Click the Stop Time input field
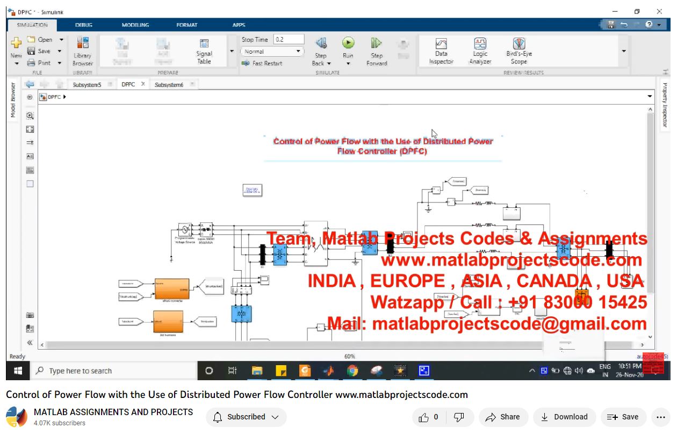The image size is (677, 435). pos(289,40)
